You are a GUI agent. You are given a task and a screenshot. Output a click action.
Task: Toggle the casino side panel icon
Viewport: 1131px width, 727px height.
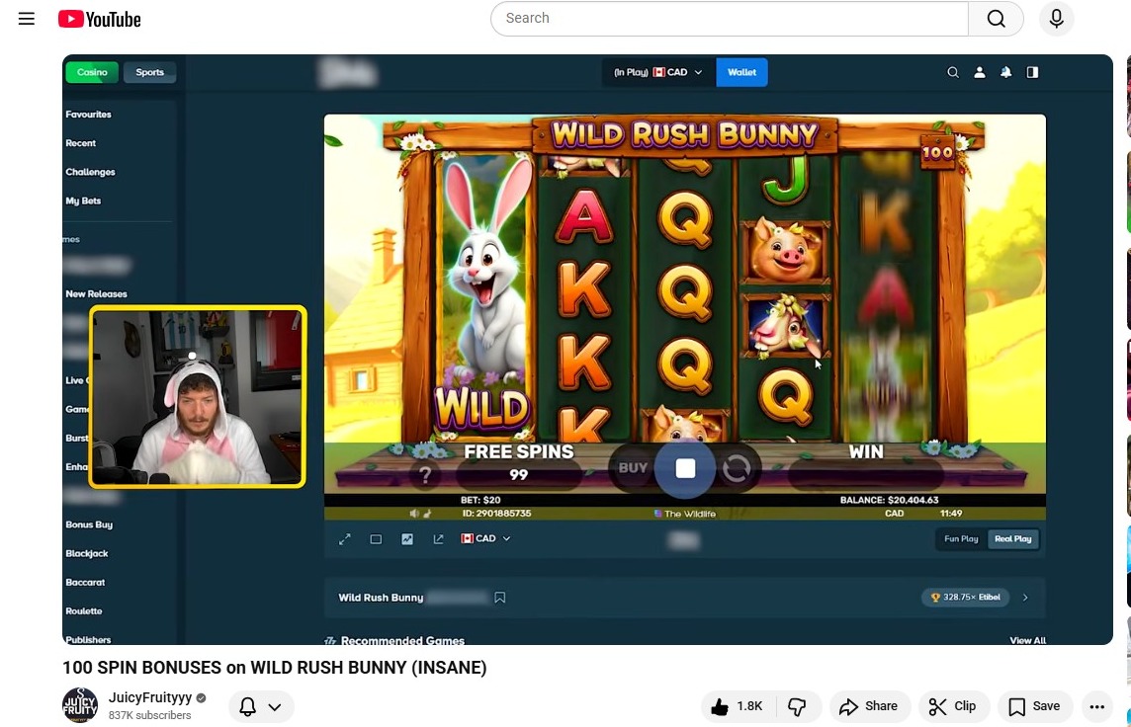coord(1032,72)
